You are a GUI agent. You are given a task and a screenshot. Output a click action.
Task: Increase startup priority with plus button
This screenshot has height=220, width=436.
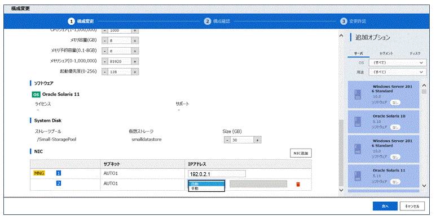point(135,71)
